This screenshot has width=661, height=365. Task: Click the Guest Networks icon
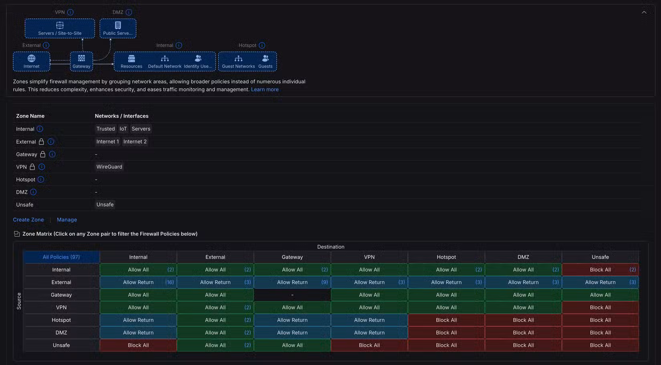[238, 58]
